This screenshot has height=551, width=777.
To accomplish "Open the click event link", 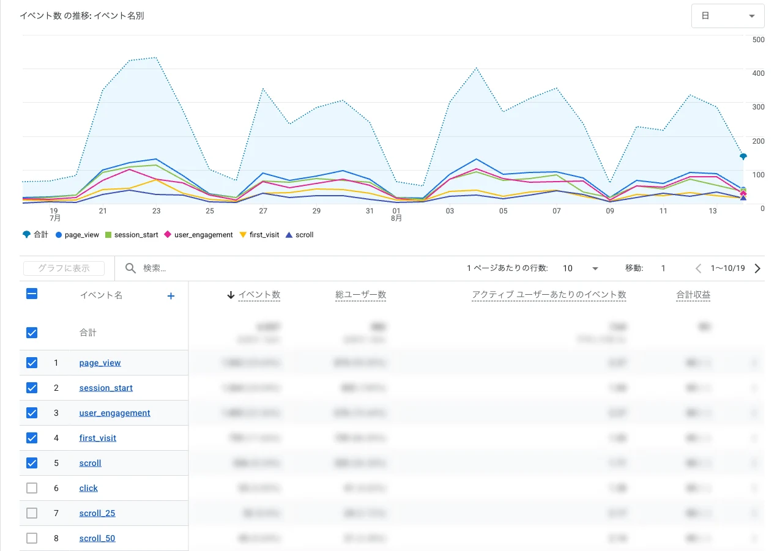I will click(88, 488).
